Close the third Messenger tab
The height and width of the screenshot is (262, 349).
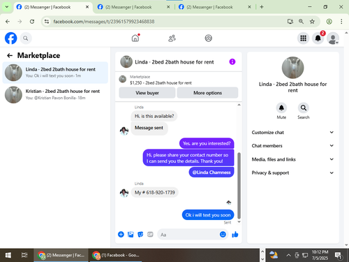(x=249, y=7)
